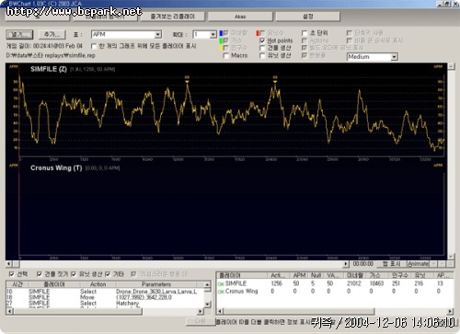Enable the 건물 생산 checkbox
This screenshot has height=334, width=460.
(262, 48)
